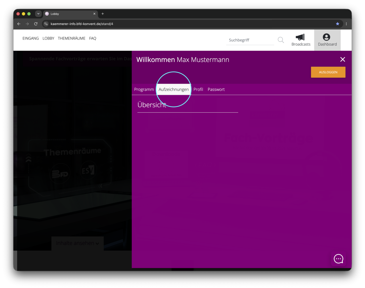Open the Dashboard user icon
Screen dimensions: 365x288
pos(326,37)
